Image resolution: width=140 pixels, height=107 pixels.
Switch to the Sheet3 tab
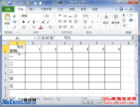(x=48, y=99)
